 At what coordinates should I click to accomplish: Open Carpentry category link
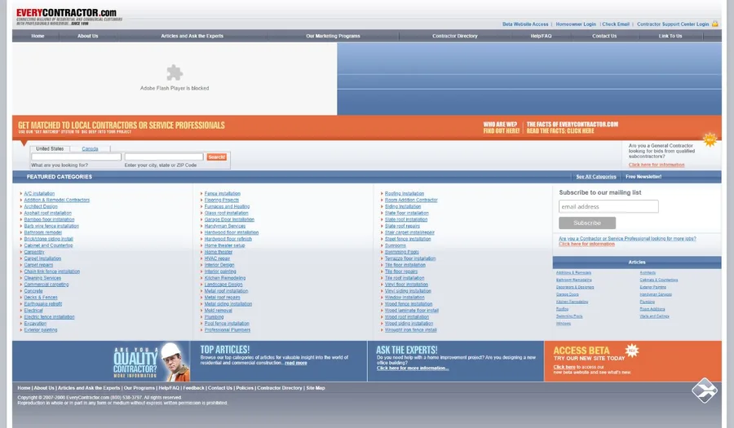click(x=34, y=252)
